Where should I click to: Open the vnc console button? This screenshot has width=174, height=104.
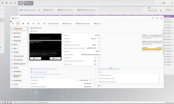[x=36, y=58]
